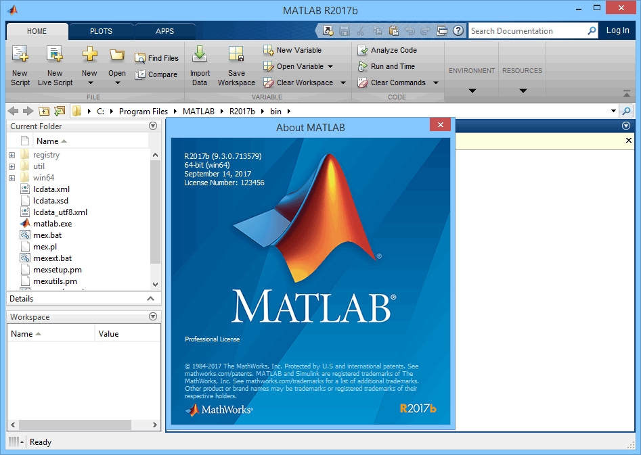Click the Copy icon in quick access toolbar

tap(377, 30)
